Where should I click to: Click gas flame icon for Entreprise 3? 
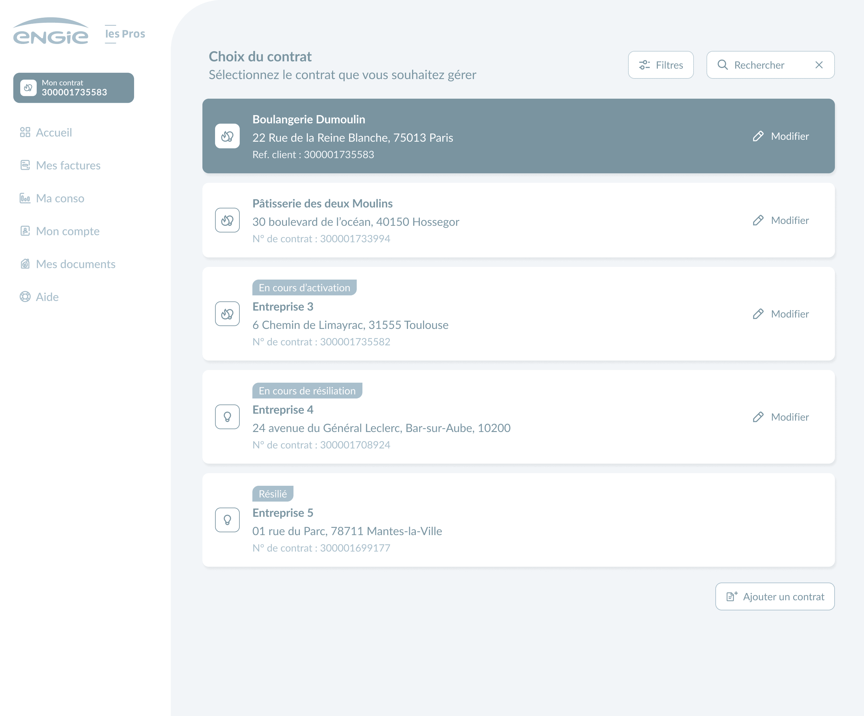tap(227, 314)
